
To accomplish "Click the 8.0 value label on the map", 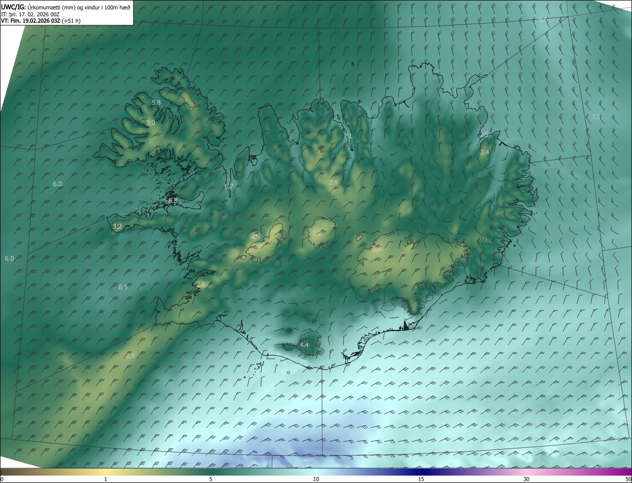I will pyautogui.click(x=543, y=20).
